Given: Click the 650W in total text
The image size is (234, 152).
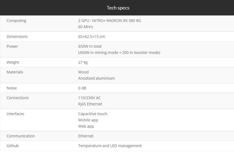Looking at the screenshot, I should 90,46.
